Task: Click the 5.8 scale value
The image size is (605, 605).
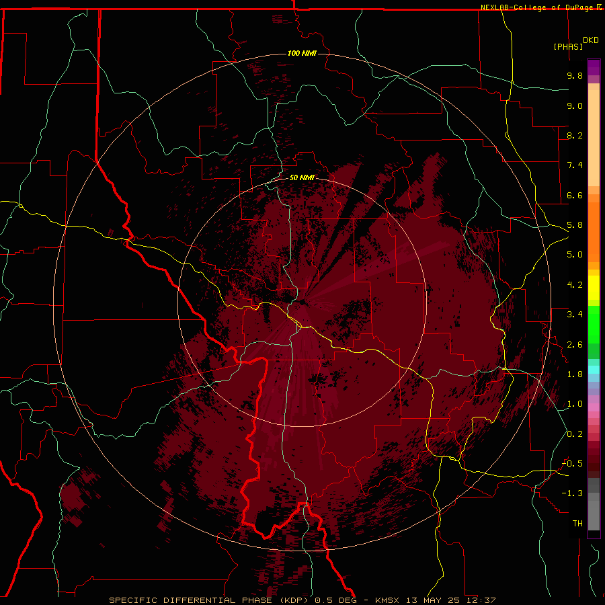Action: point(575,225)
